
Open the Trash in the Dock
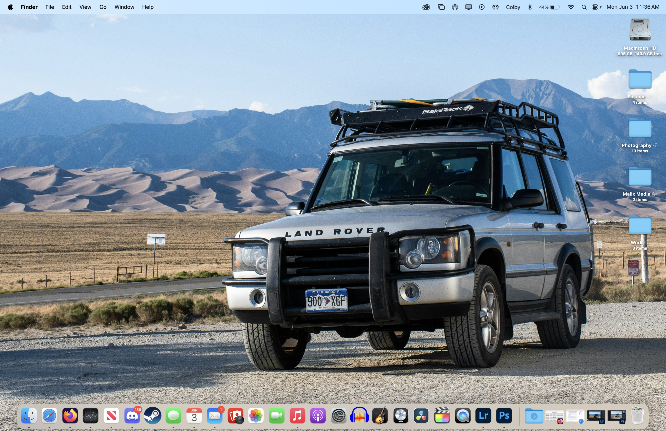(x=637, y=416)
